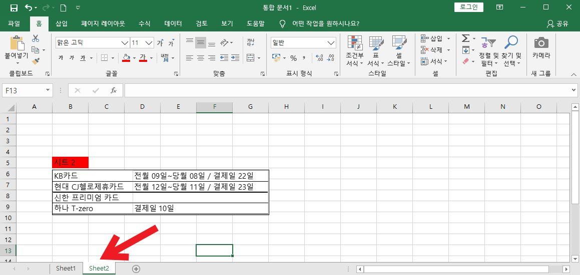Align text to middle of cell
The width and height of the screenshot is (580, 275).
(x=201, y=43)
